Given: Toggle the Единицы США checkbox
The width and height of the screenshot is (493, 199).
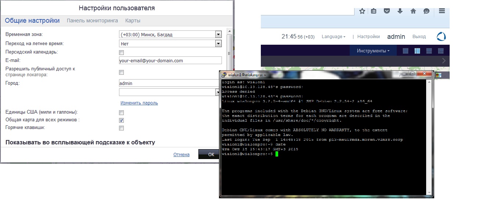Looking at the screenshot, I should click(121, 113).
